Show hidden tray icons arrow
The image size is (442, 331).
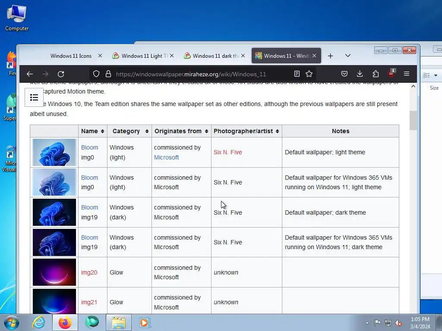point(367,323)
